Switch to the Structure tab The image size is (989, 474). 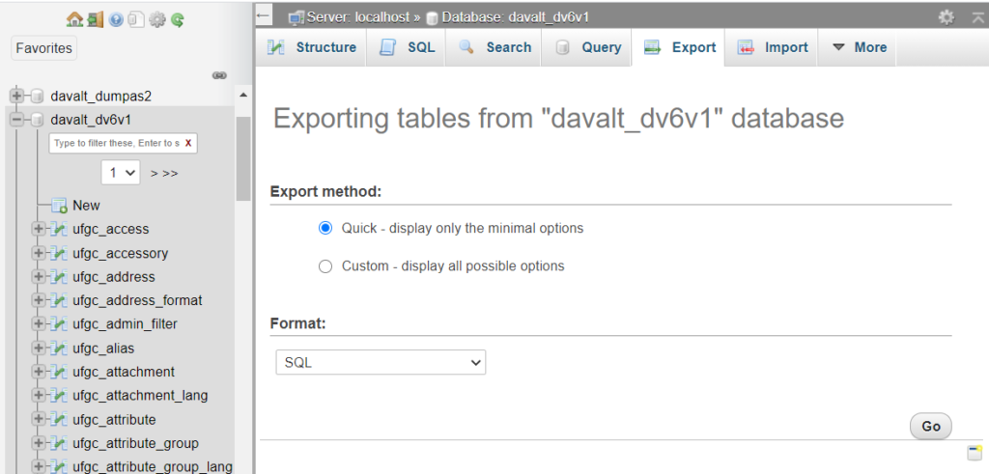click(x=311, y=47)
